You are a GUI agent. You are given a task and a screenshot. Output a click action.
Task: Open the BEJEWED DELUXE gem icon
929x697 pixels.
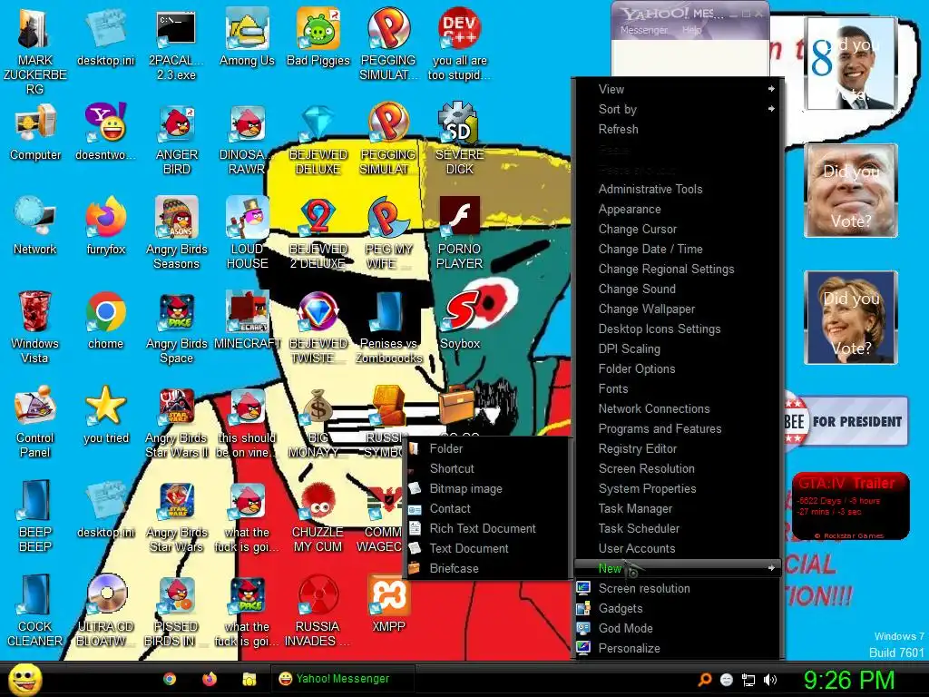(318, 139)
